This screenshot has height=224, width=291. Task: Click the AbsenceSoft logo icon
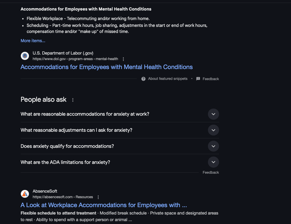(x=25, y=194)
